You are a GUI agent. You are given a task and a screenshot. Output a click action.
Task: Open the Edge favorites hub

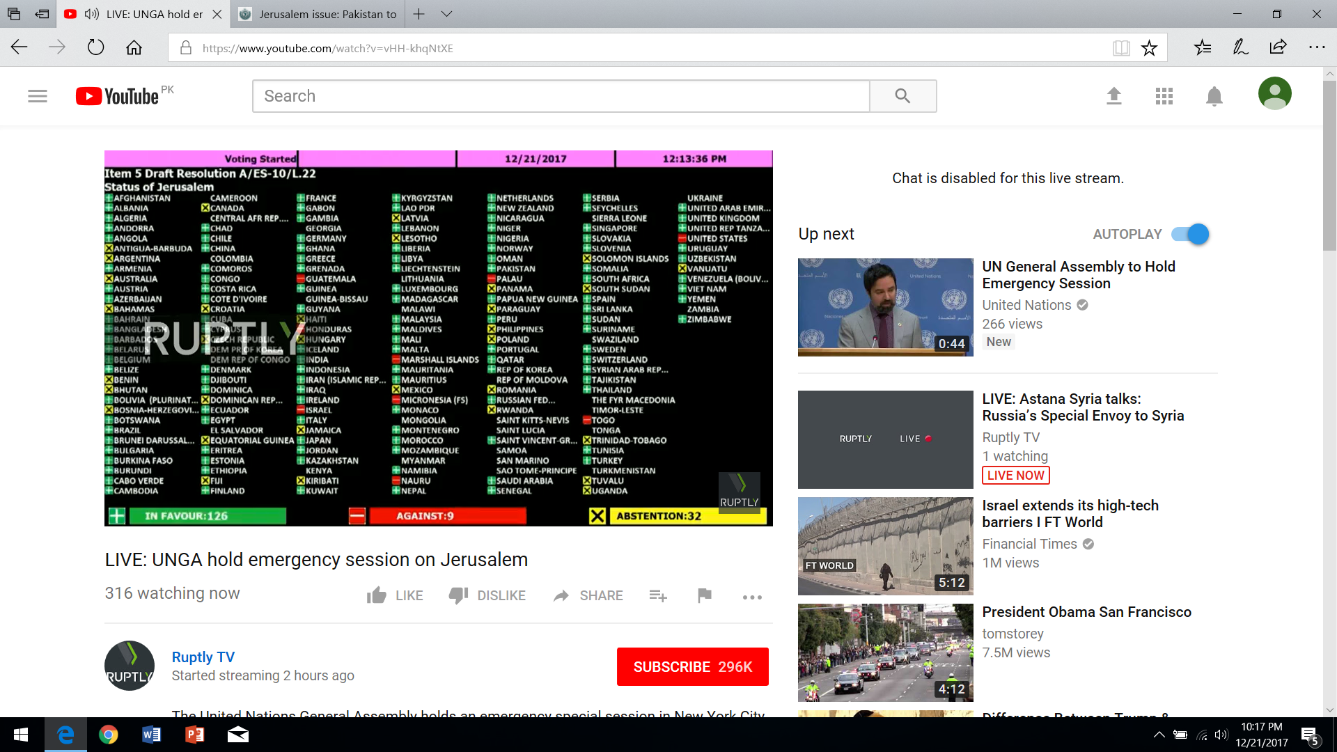pyautogui.click(x=1203, y=47)
